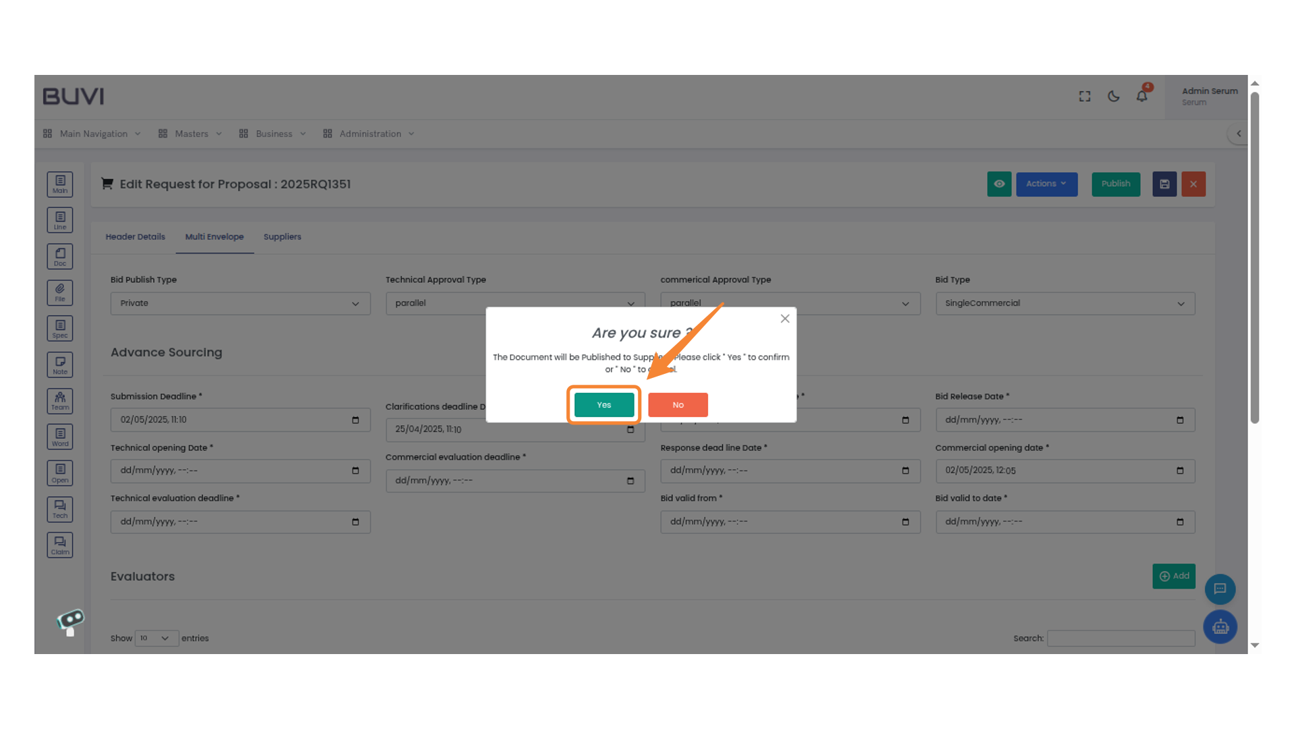Expand the Bid Publish Type dropdown
Viewport: 1296px width, 729px height.
(240, 303)
